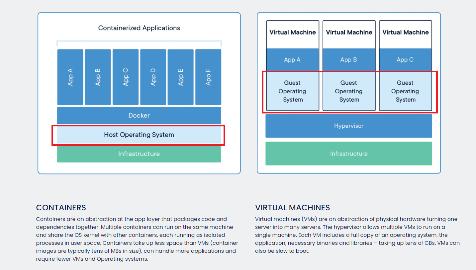This screenshot has width=476, height=270.
Task: Click the bracket above the container apps
Action: click(x=139, y=42)
